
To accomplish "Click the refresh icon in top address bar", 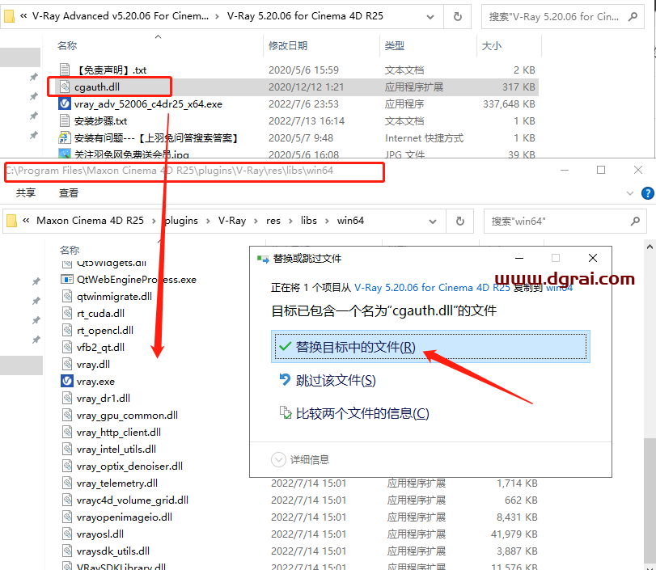I will click(x=458, y=15).
